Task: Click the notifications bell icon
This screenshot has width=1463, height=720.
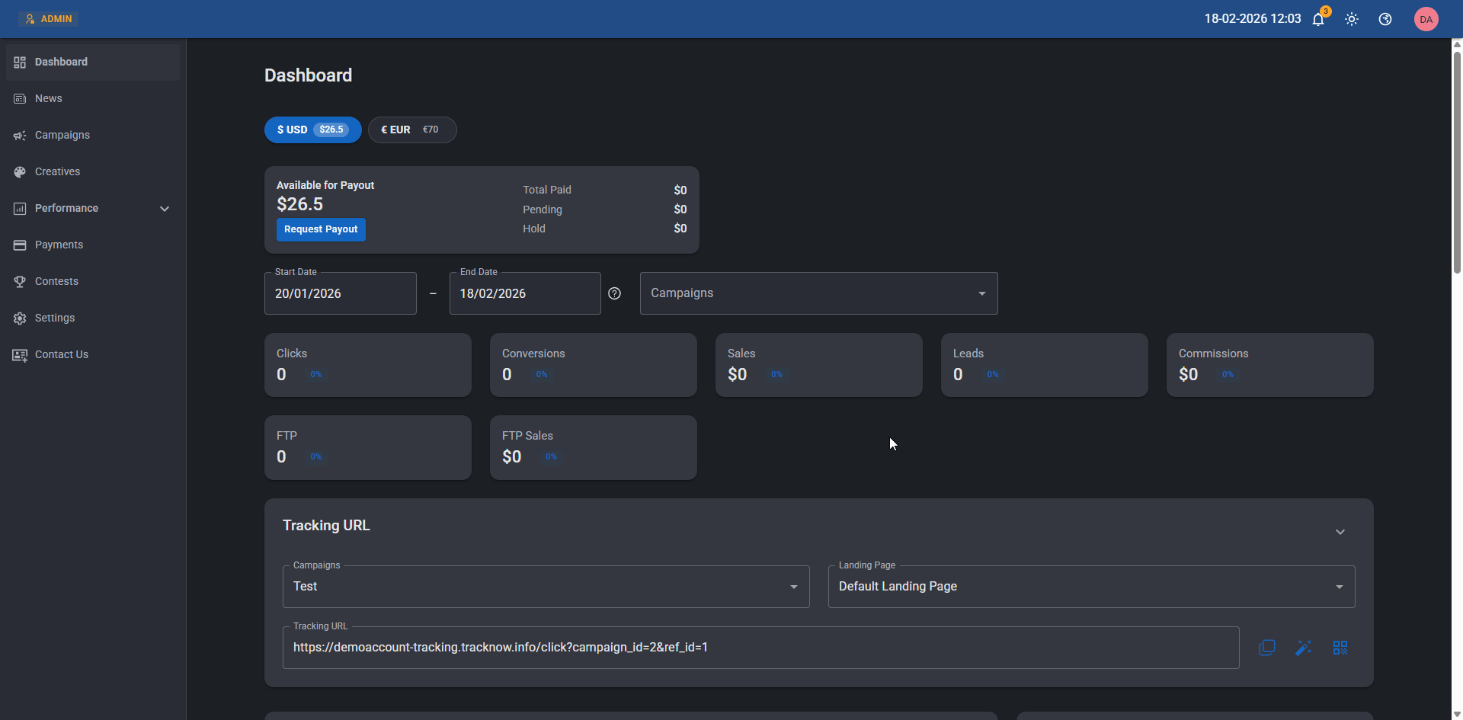Action: pos(1318,20)
